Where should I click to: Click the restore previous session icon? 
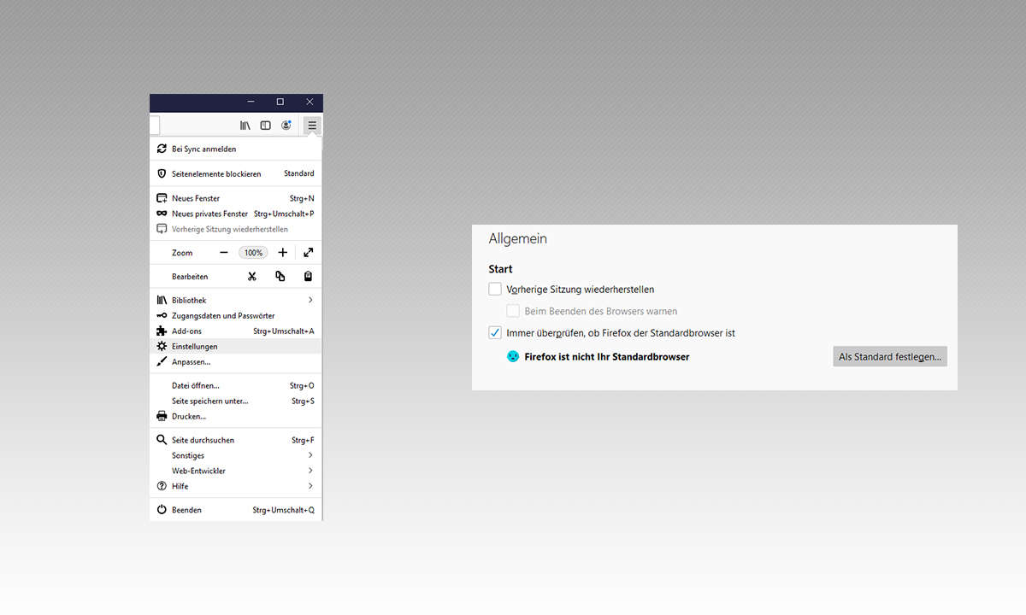click(162, 229)
